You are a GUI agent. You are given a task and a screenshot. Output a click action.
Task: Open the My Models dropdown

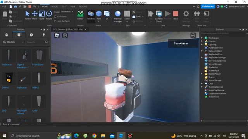[13, 42]
